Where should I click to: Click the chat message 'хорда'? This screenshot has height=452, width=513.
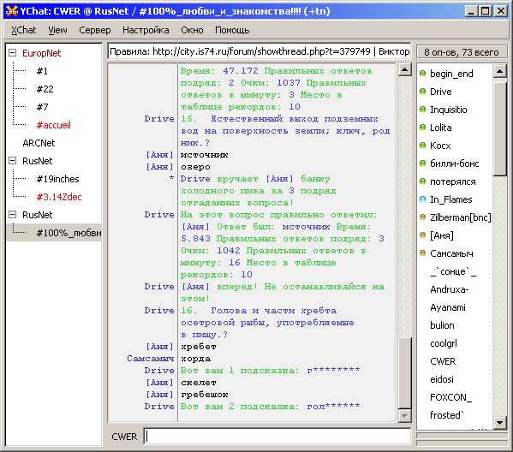[x=195, y=359]
